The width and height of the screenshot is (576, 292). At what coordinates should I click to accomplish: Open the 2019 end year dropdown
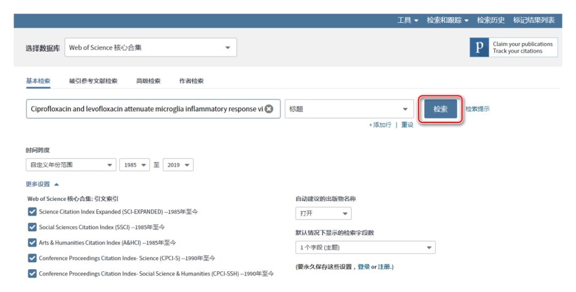click(x=178, y=165)
